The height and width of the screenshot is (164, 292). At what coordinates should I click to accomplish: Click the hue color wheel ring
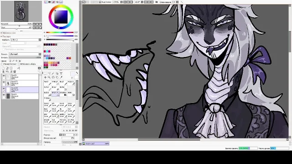tap(61, 6)
